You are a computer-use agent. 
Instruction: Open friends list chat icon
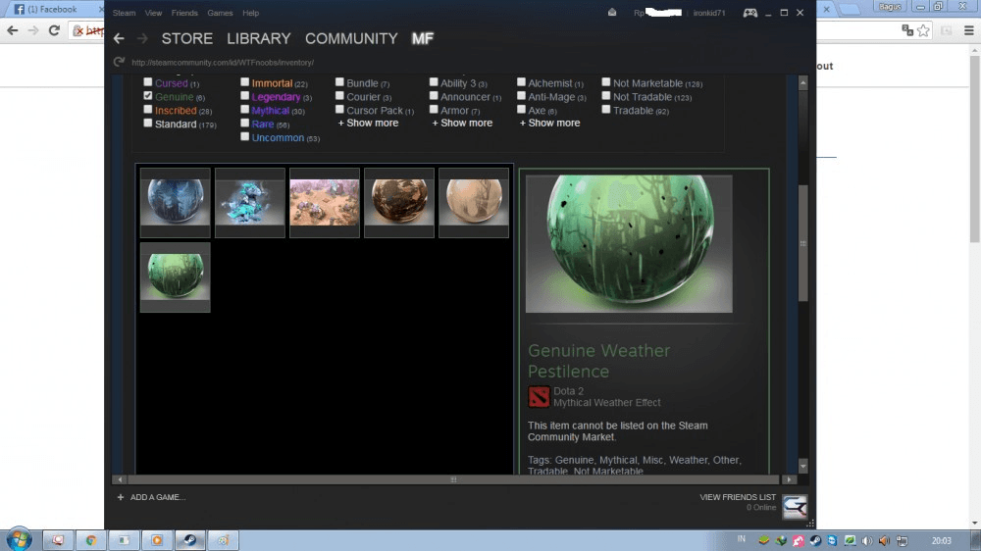(x=795, y=507)
